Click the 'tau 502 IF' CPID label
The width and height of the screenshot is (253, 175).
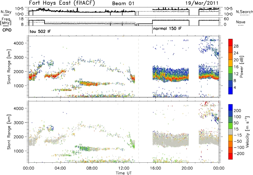pos(40,31)
